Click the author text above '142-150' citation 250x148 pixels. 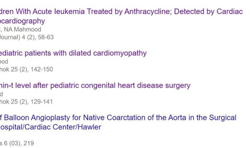4,61
